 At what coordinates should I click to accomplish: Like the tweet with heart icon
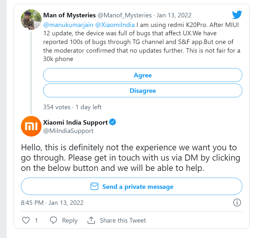26,220
